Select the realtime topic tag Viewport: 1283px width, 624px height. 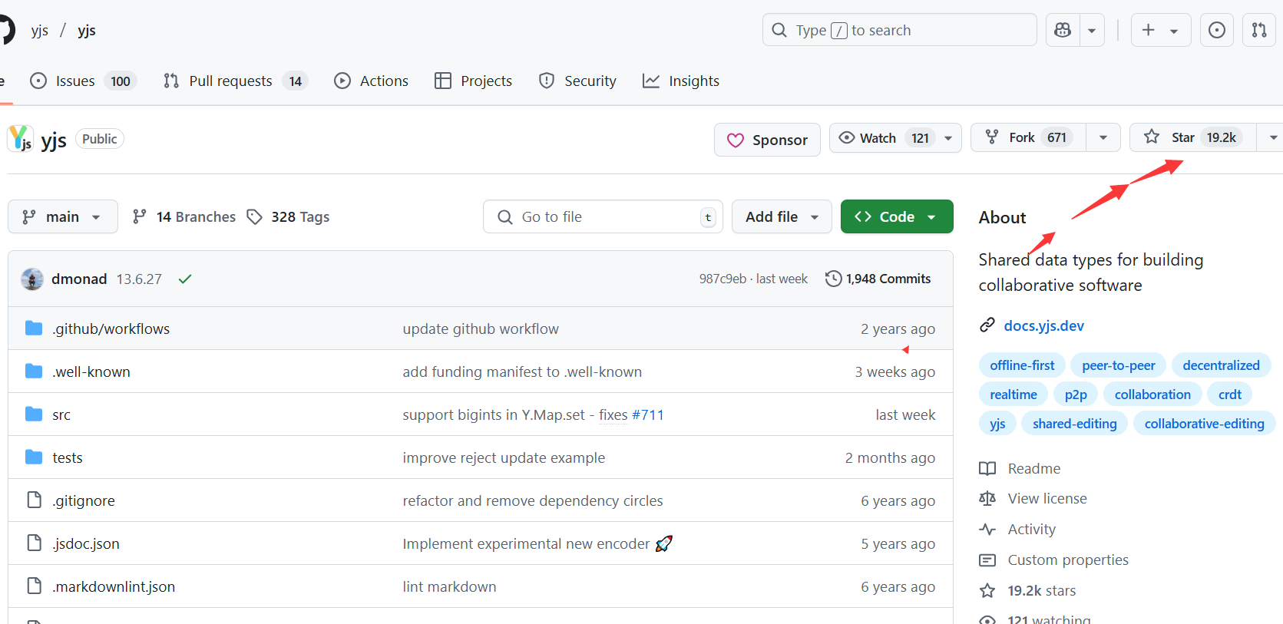[x=1014, y=395]
